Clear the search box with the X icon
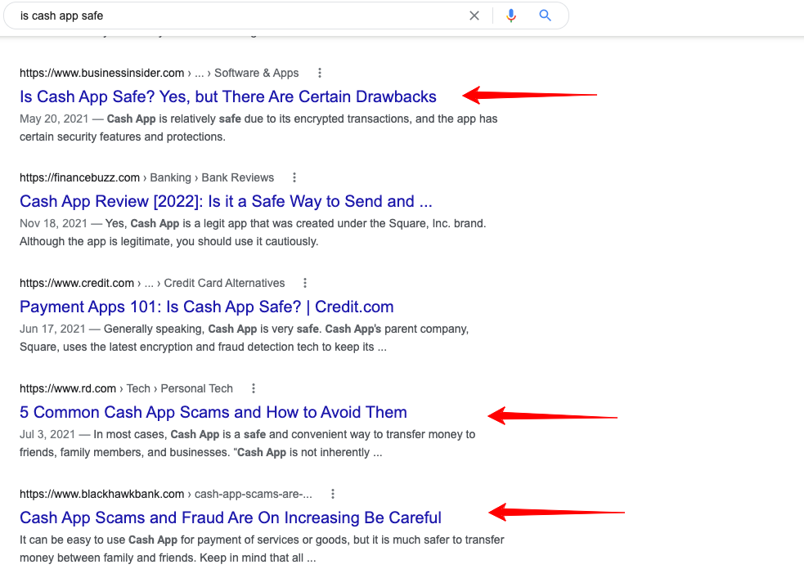 pos(474,16)
